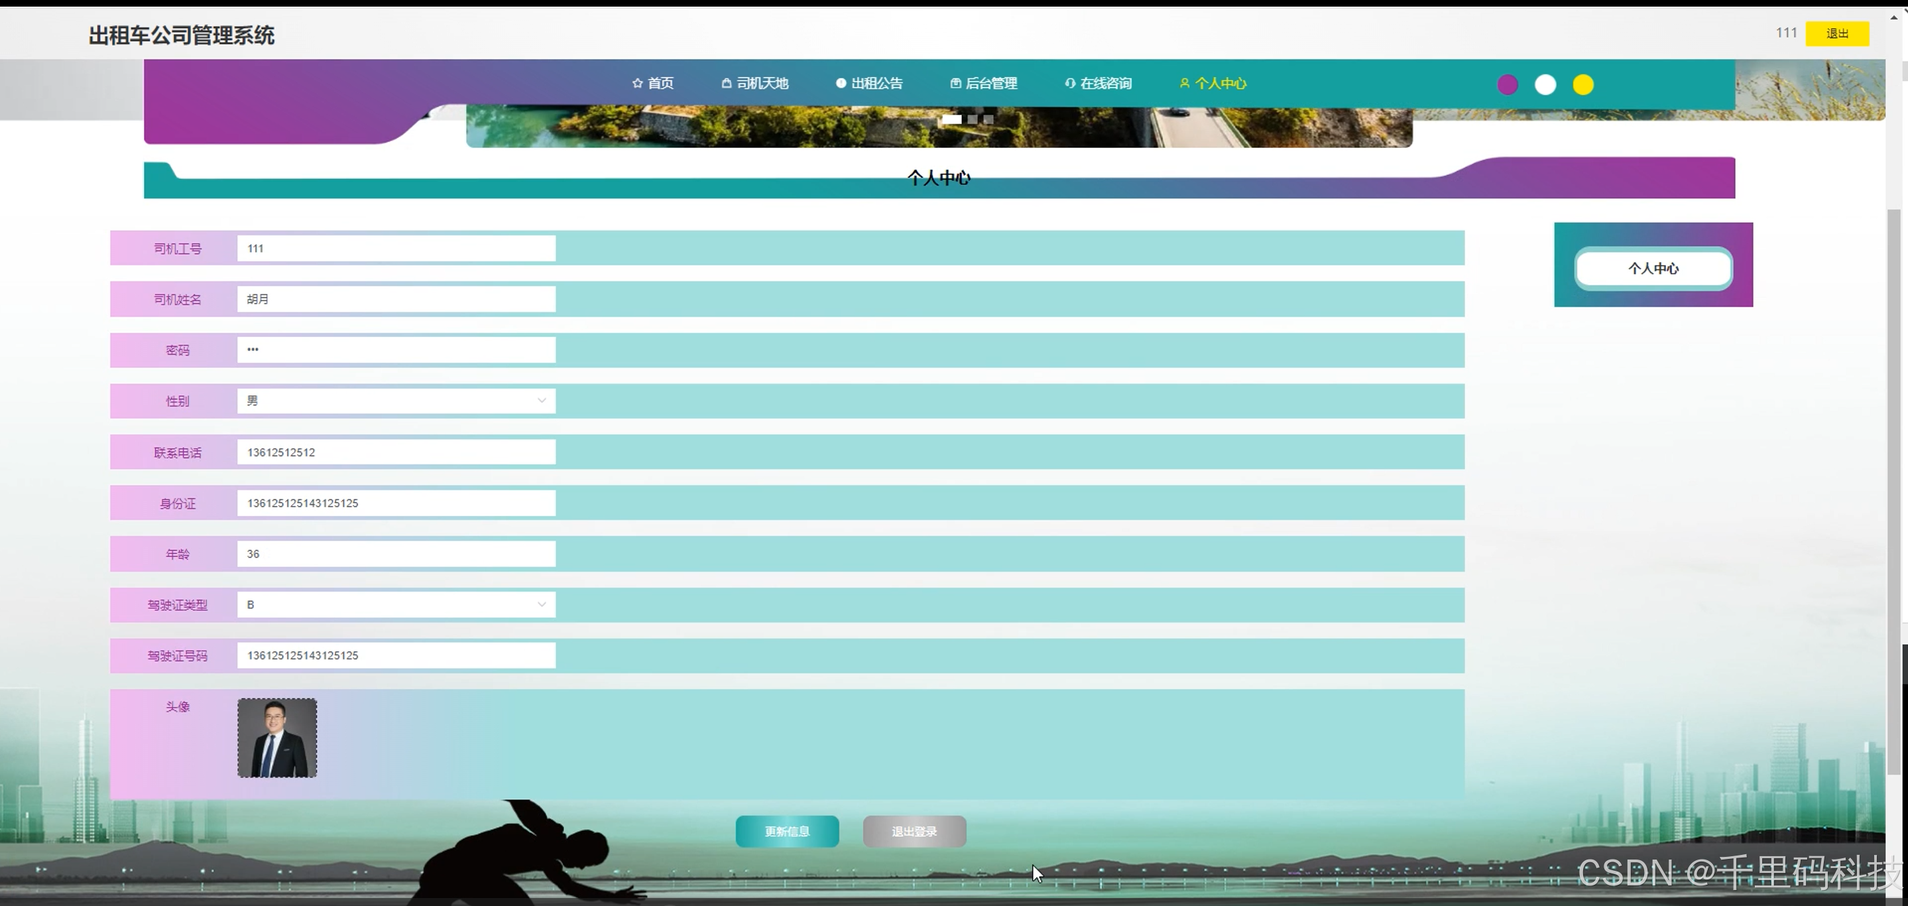Go to 后台管理 in navigation
Screen dimensions: 1908x906
pos(991,83)
